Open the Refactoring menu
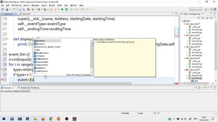The image size is (218, 122). click(16, 5)
